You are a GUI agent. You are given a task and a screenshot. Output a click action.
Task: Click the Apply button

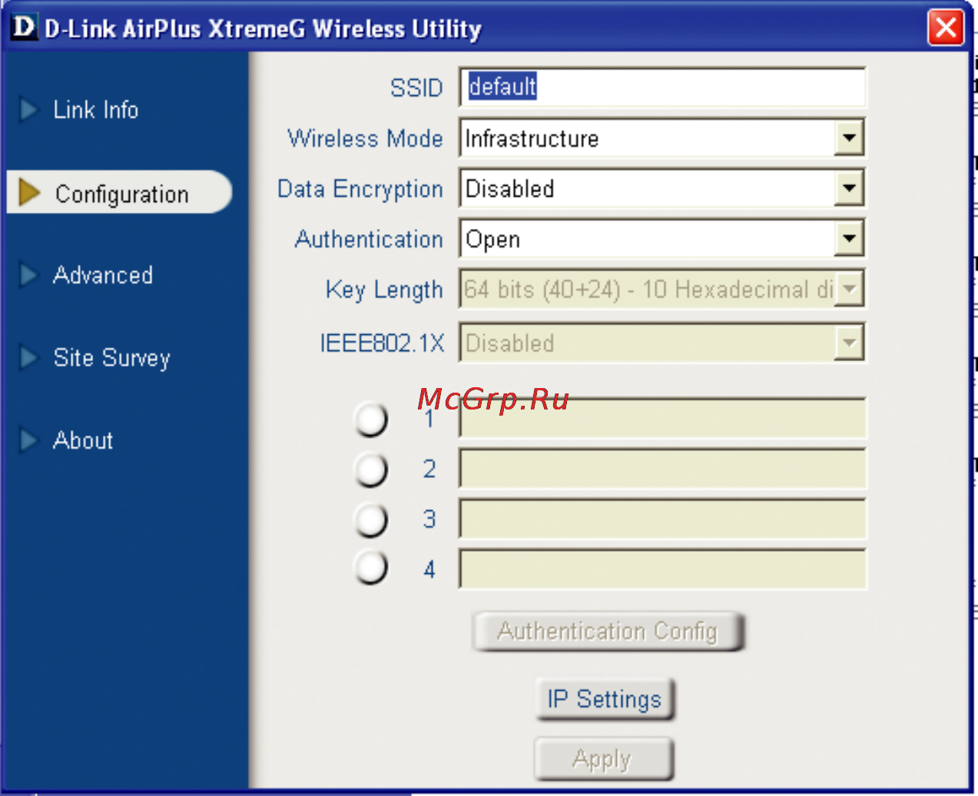click(x=603, y=759)
